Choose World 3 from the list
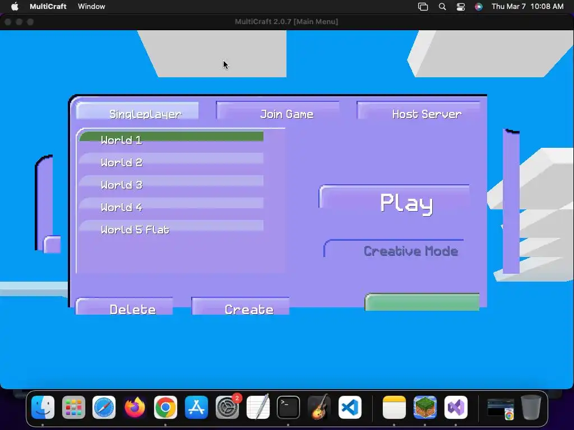 (x=172, y=184)
